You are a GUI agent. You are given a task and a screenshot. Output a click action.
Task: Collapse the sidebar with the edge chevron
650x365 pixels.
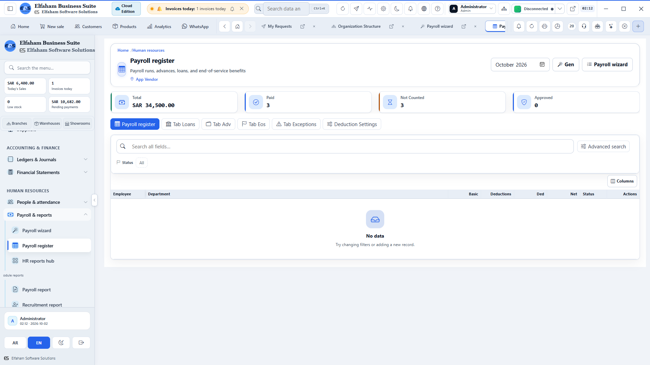click(94, 200)
